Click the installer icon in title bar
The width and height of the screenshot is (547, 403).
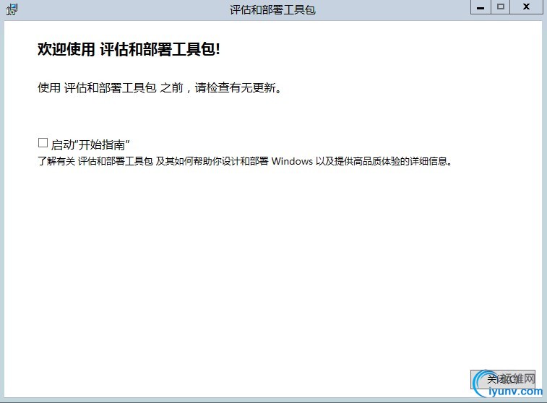(12, 9)
